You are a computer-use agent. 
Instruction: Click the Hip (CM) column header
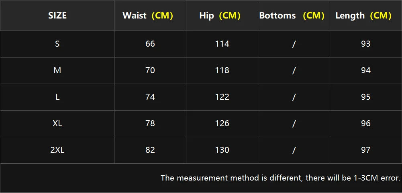click(220, 16)
